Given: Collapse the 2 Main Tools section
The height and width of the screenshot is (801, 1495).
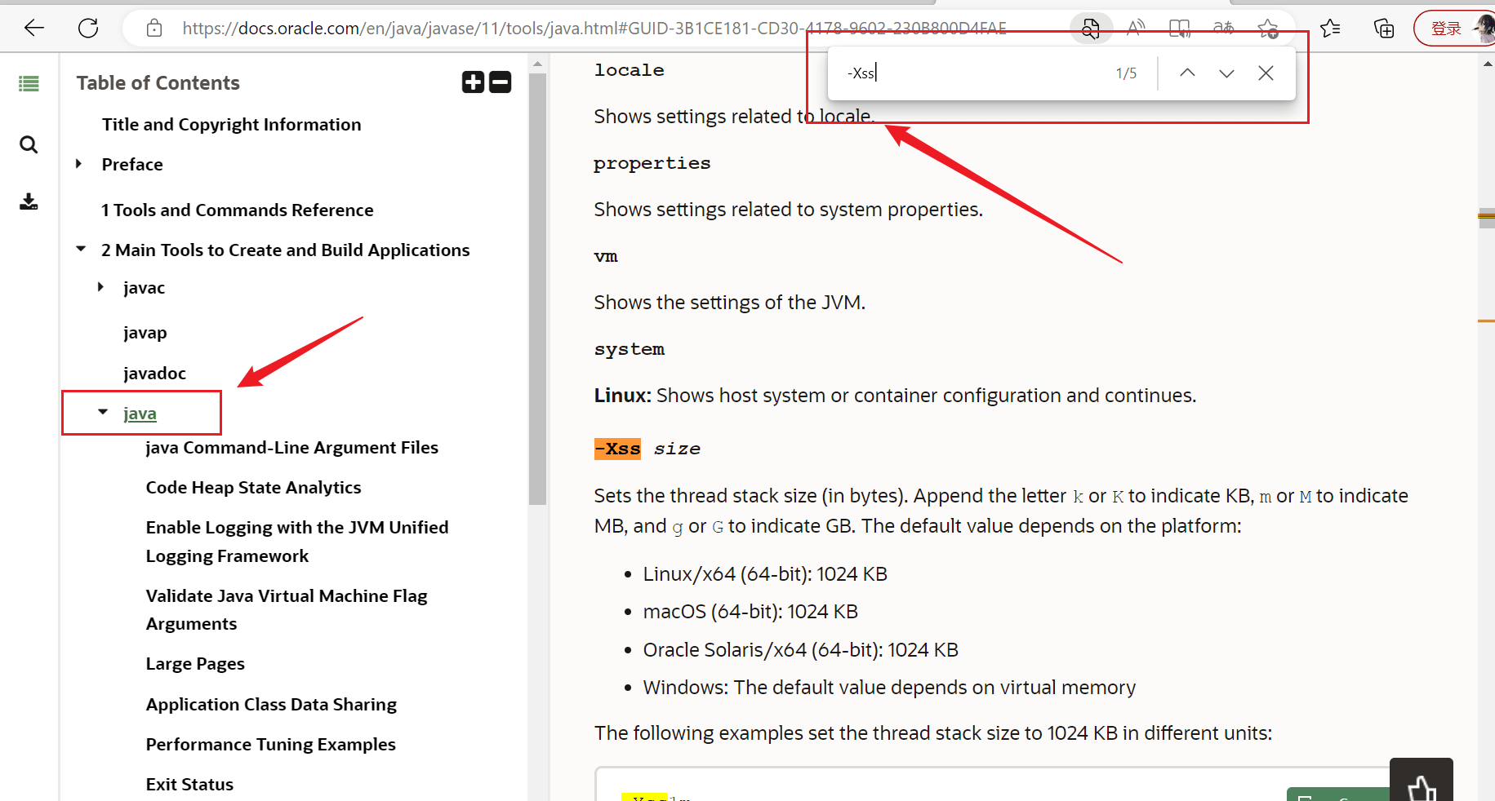Looking at the screenshot, I should (81, 250).
